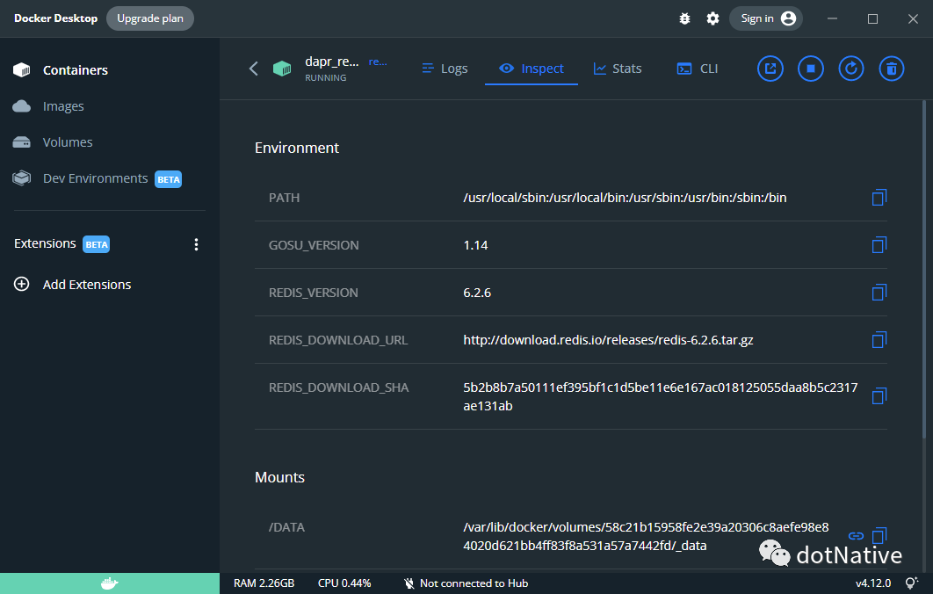Image resolution: width=933 pixels, height=594 pixels.
Task: Open the CLI terminal tab
Action: [x=698, y=69]
